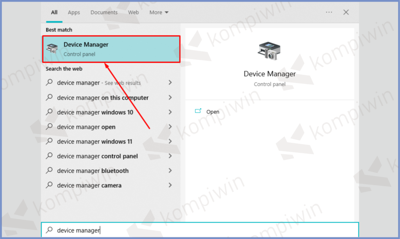Select 'device manager control panel' suggestion
The image size is (400, 239).
pos(97,156)
